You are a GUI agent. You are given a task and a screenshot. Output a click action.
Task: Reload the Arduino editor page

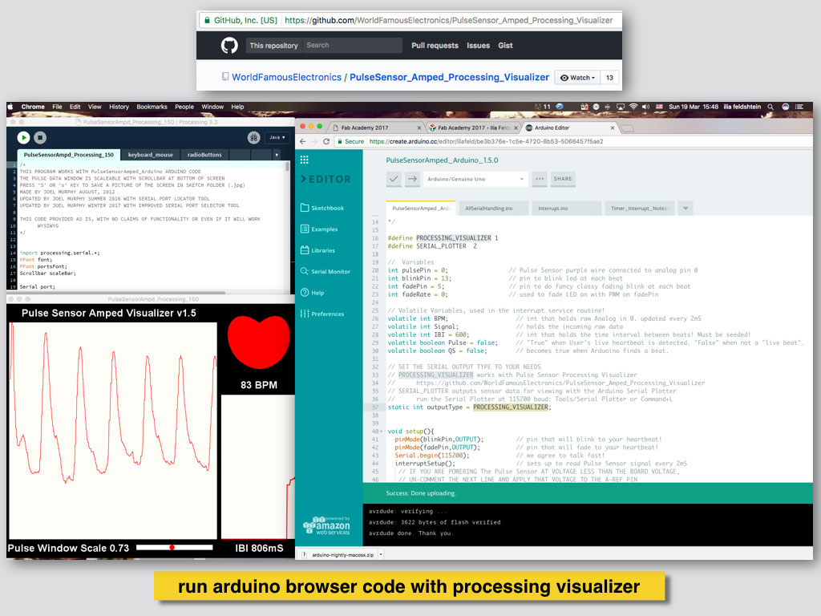click(x=326, y=141)
